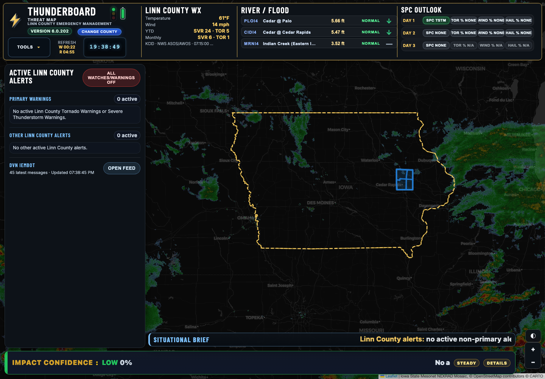Viewport: 545px width, 379px height.
Task: Click No other active alerts message
Action: pyautogui.click(x=75, y=148)
